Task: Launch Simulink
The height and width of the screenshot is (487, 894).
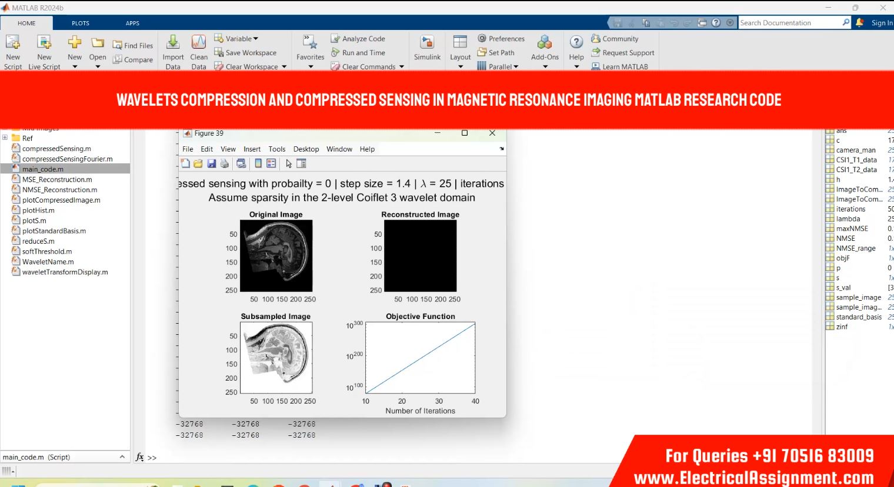Action: click(427, 48)
